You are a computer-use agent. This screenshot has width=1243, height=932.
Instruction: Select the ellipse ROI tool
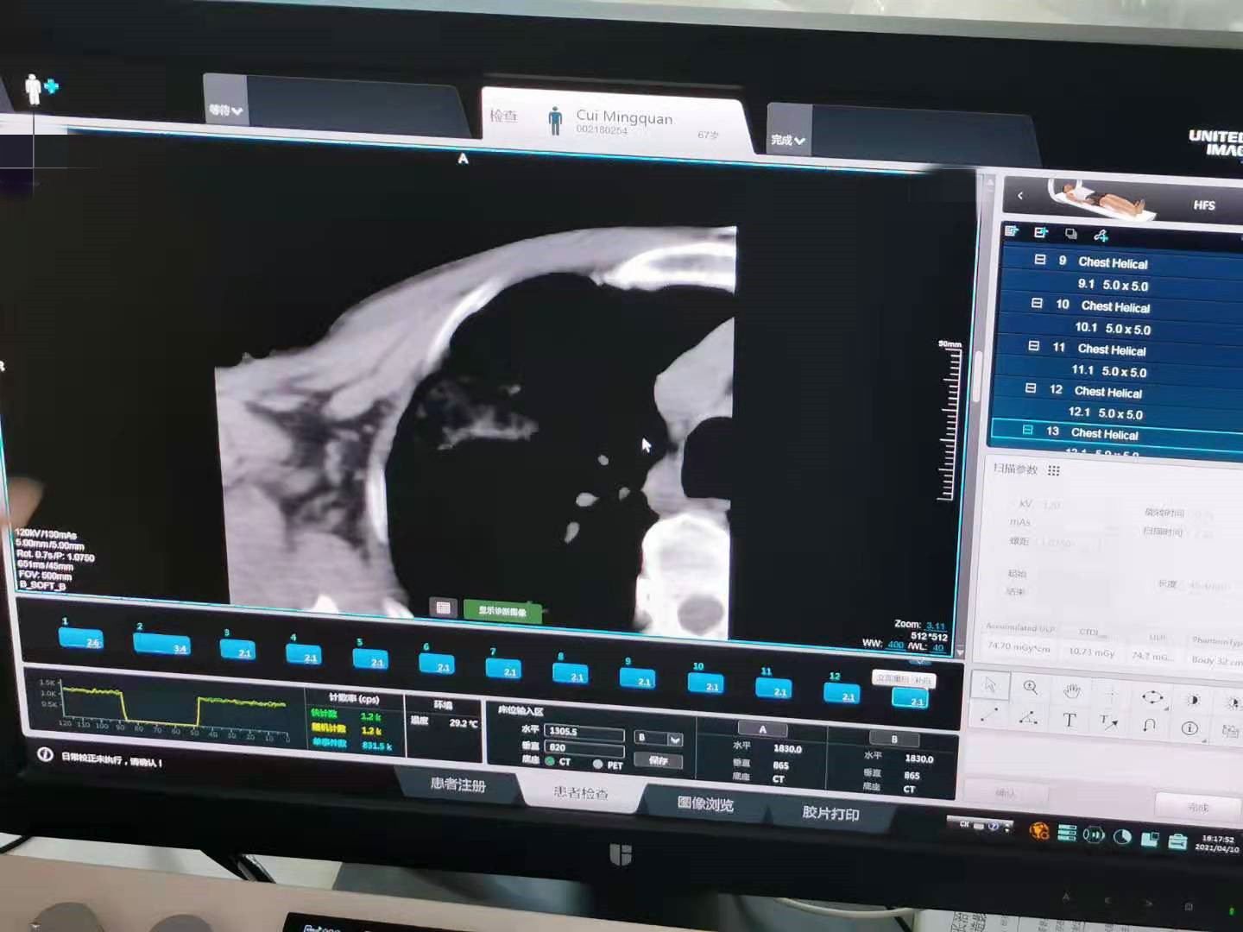coord(1152,696)
